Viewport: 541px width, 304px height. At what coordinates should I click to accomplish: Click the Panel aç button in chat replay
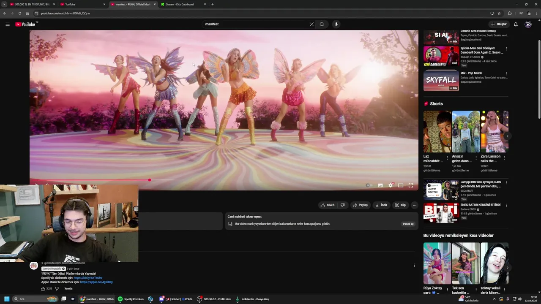pyautogui.click(x=408, y=224)
